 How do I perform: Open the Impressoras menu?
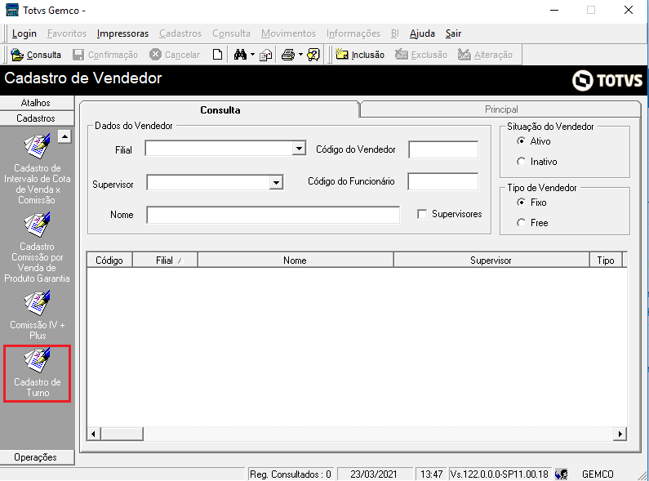click(122, 33)
